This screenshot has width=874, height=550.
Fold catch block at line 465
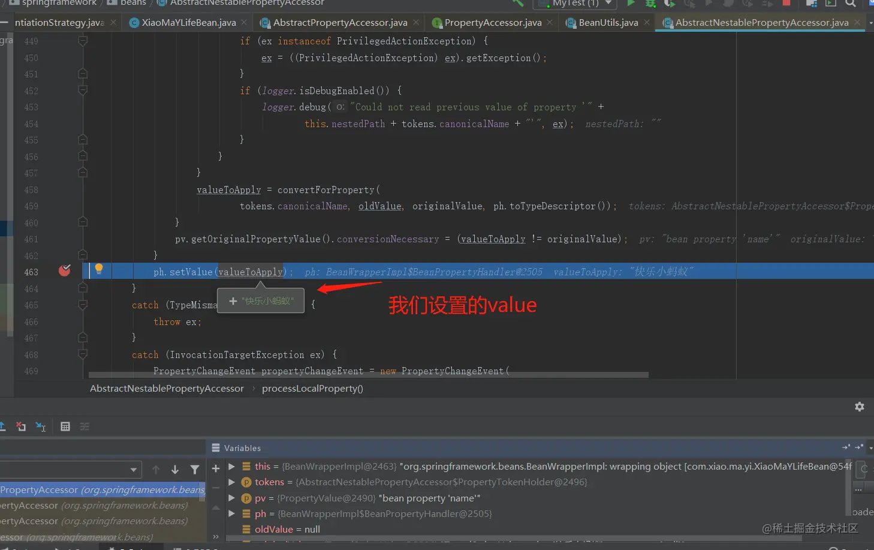(83, 305)
